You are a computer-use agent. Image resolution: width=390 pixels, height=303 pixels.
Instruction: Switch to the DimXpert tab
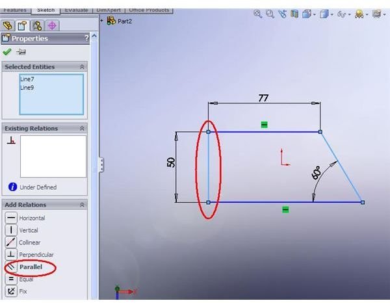[x=109, y=10]
